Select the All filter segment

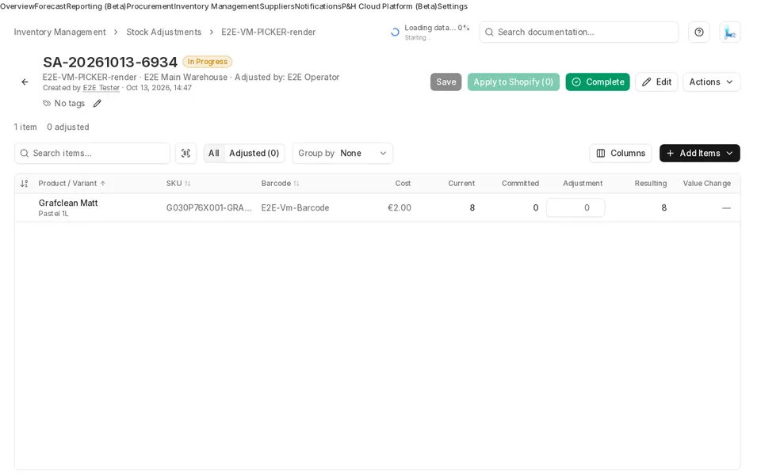[x=213, y=153]
